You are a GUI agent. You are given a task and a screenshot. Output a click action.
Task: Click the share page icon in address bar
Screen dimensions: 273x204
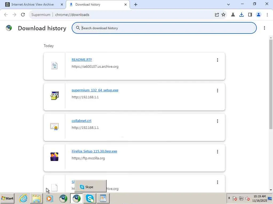217,15
